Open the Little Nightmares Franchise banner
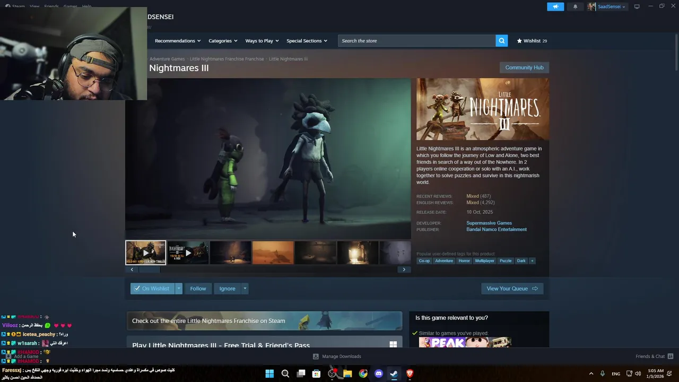This screenshot has height=382, width=679. [264, 321]
